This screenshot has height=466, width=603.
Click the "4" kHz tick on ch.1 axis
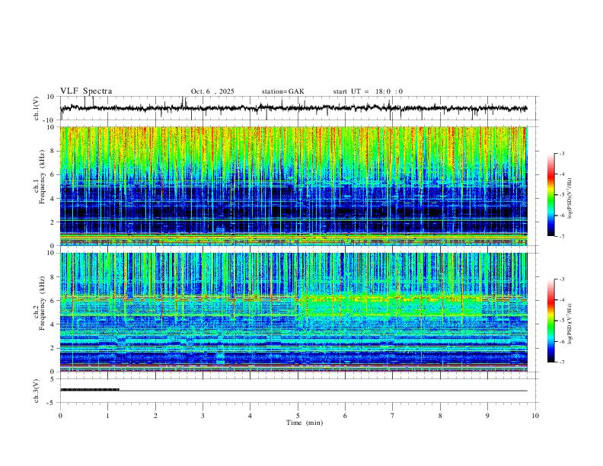(x=53, y=199)
